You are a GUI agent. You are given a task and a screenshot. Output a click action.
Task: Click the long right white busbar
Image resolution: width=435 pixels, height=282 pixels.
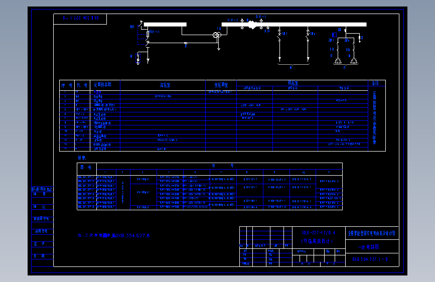point(294,25)
